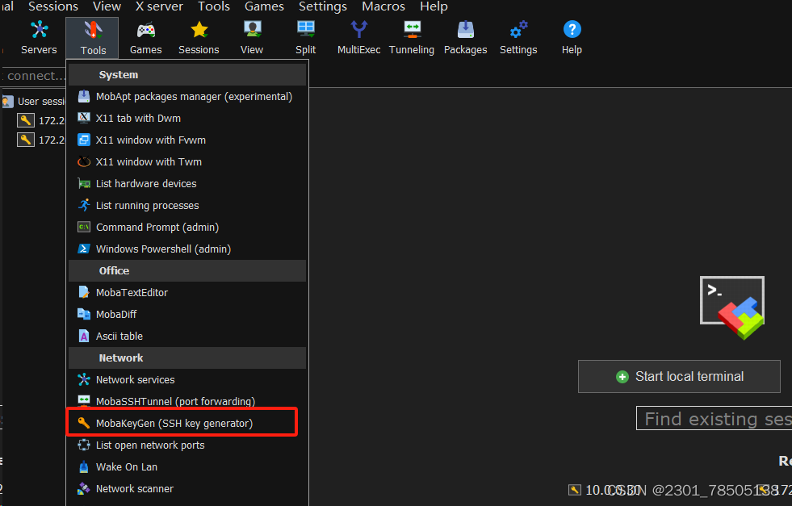This screenshot has width=792, height=506.
Task: Click the Network scanner icon
Action: 84,488
